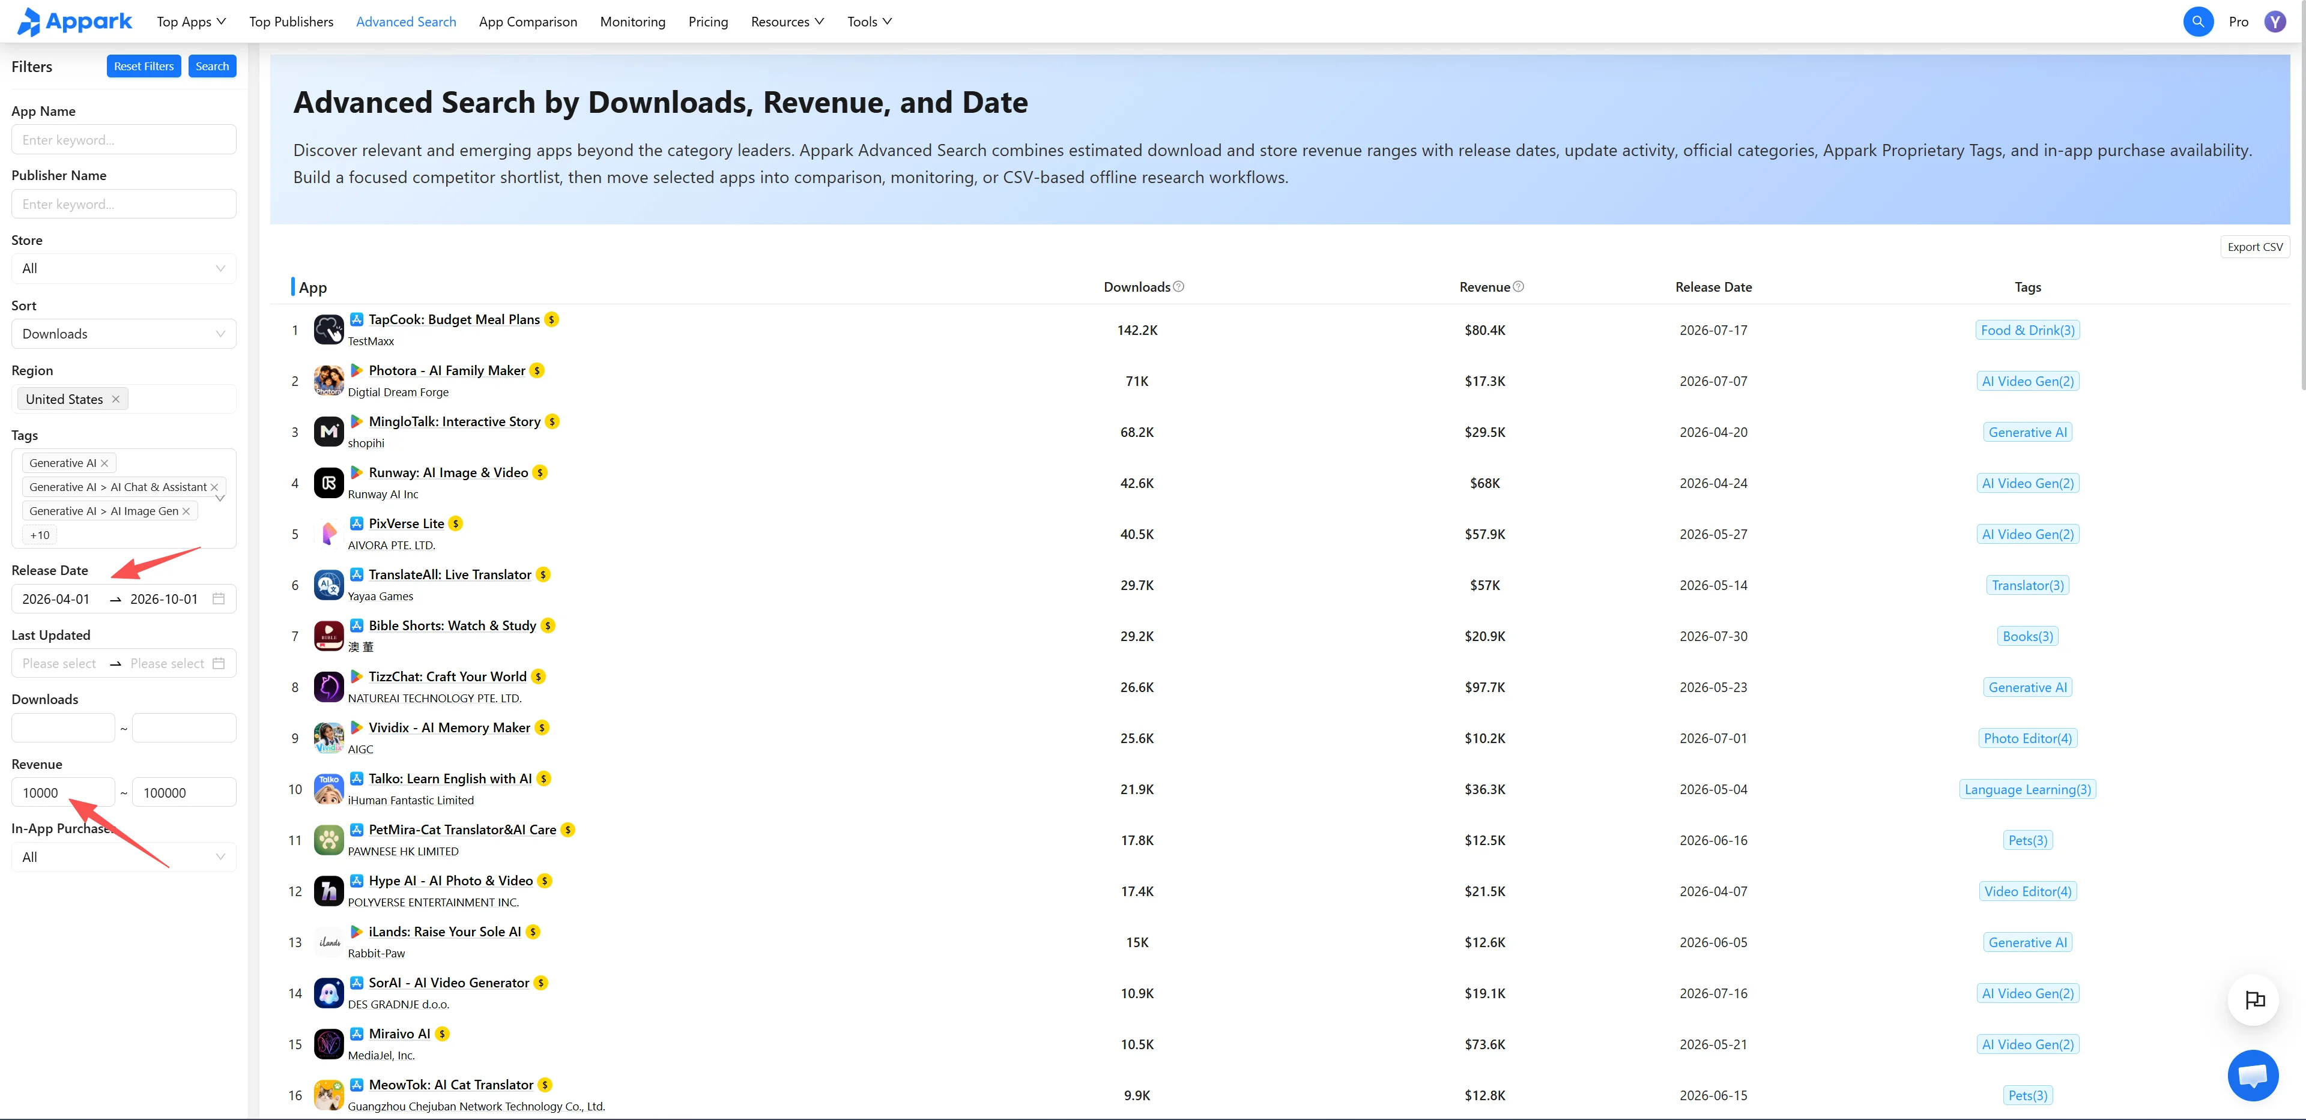The width and height of the screenshot is (2306, 1120).
Task: Expand the +10 hidden tags
Action: [x=40, y=535]
